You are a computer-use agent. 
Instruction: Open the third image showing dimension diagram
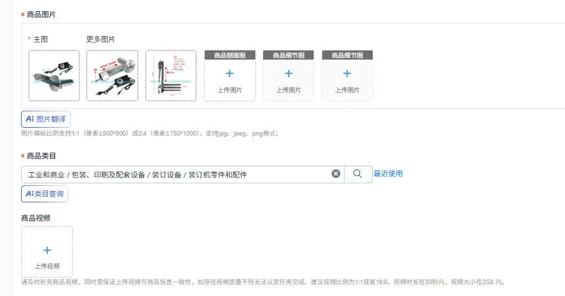(171, 75)
